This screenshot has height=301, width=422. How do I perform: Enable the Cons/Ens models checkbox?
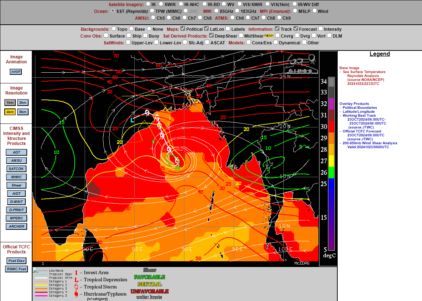click(248, 42)
